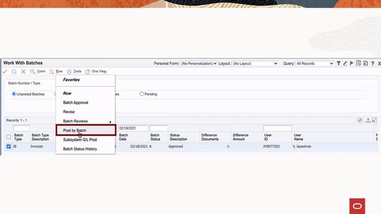Open help with the question mark icon
This screenshot has width=381, height=214.
click(x=373, y=64)
